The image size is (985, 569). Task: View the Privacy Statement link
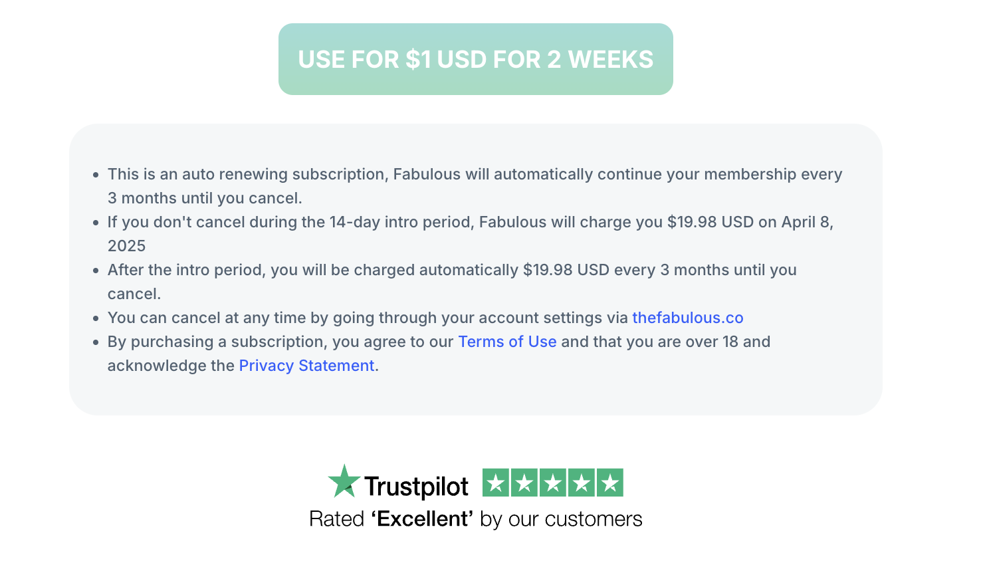click(306, 366)
